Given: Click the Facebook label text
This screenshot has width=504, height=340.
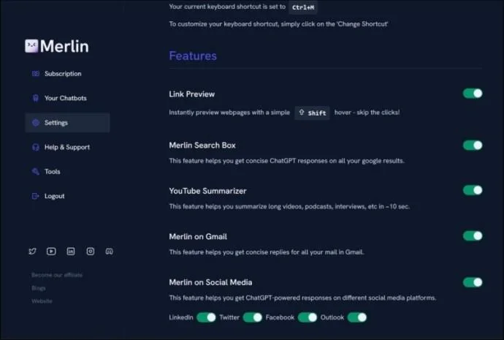Looking at the screenshot, I should tap(280, 317).
